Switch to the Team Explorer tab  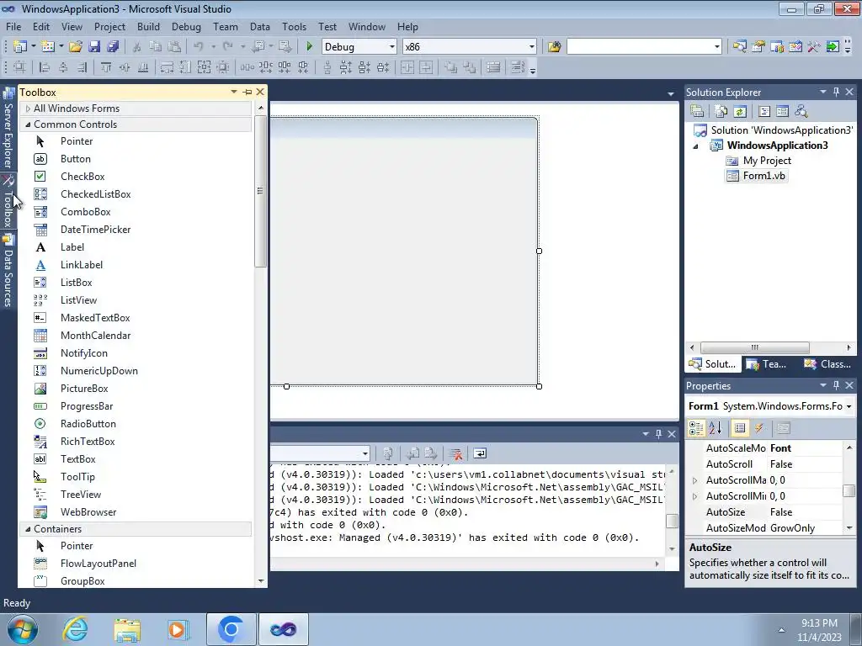click(x=768, y=363)
